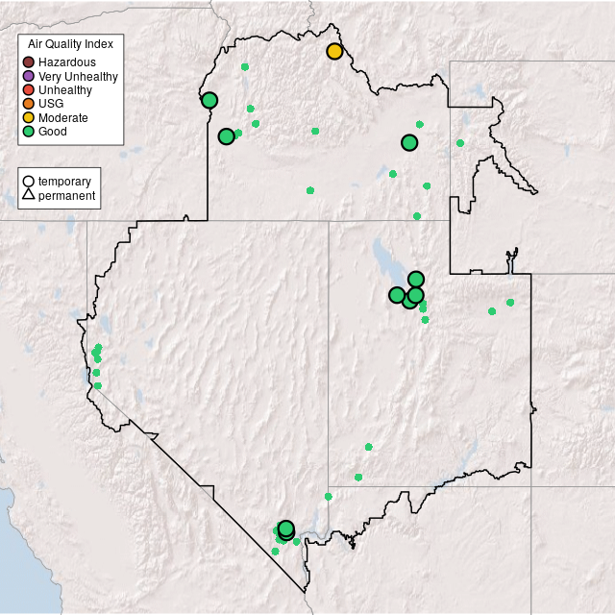Select topmost large green marker in central-east cluster
This screenshot has height=615, width=615.
416,280
